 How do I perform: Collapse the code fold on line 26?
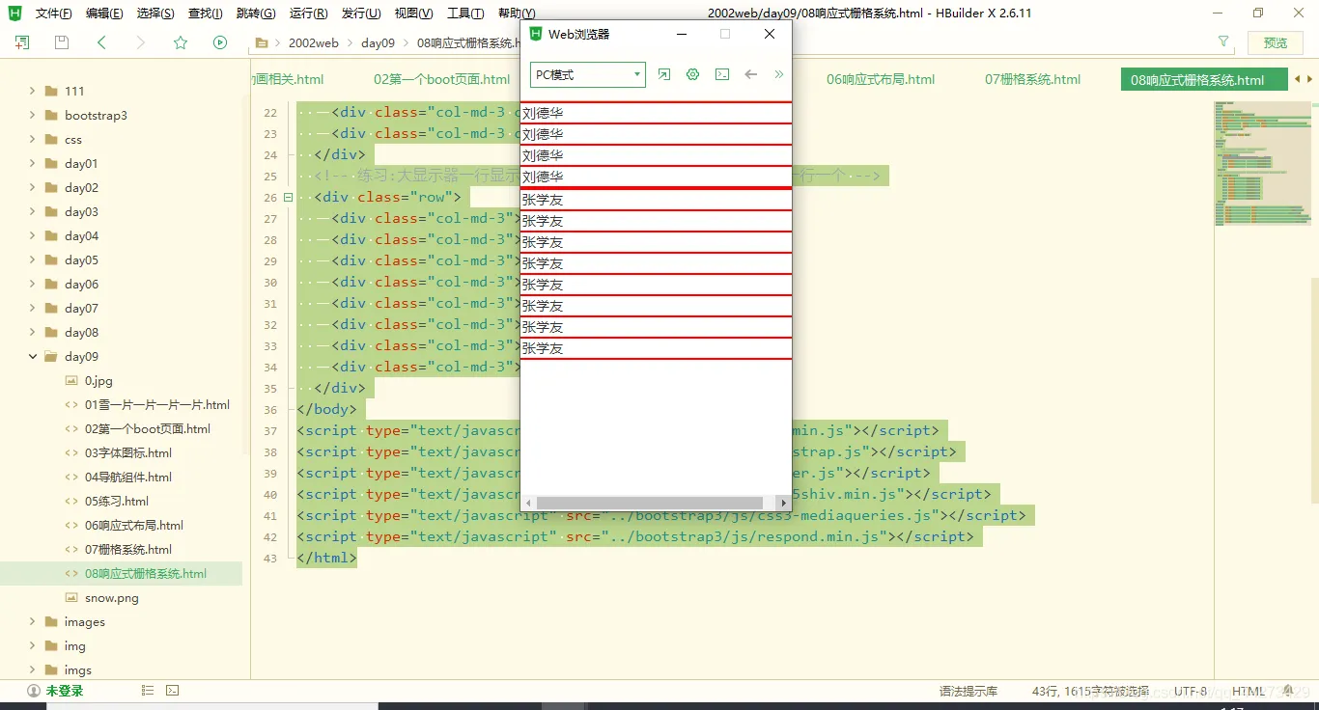pos(288,197)
